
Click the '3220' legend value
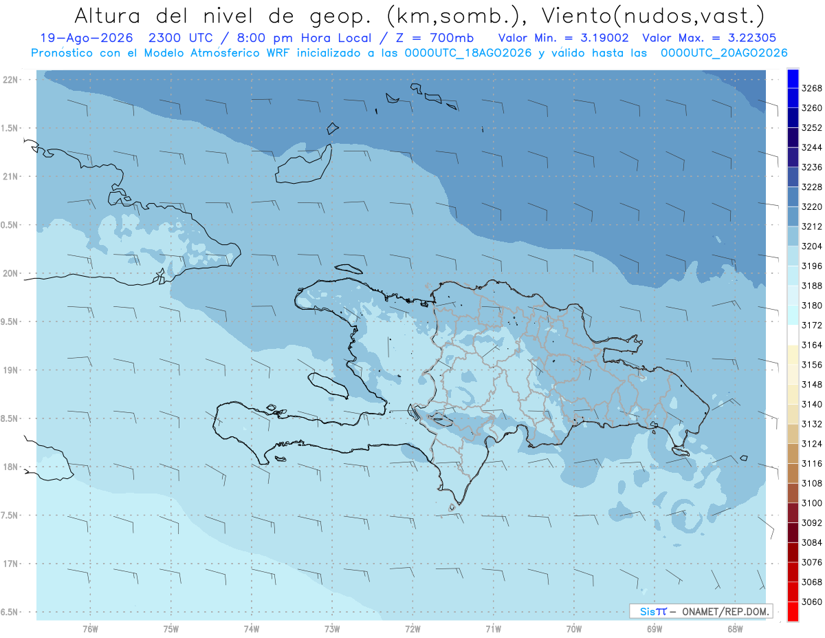pos(812,206)
